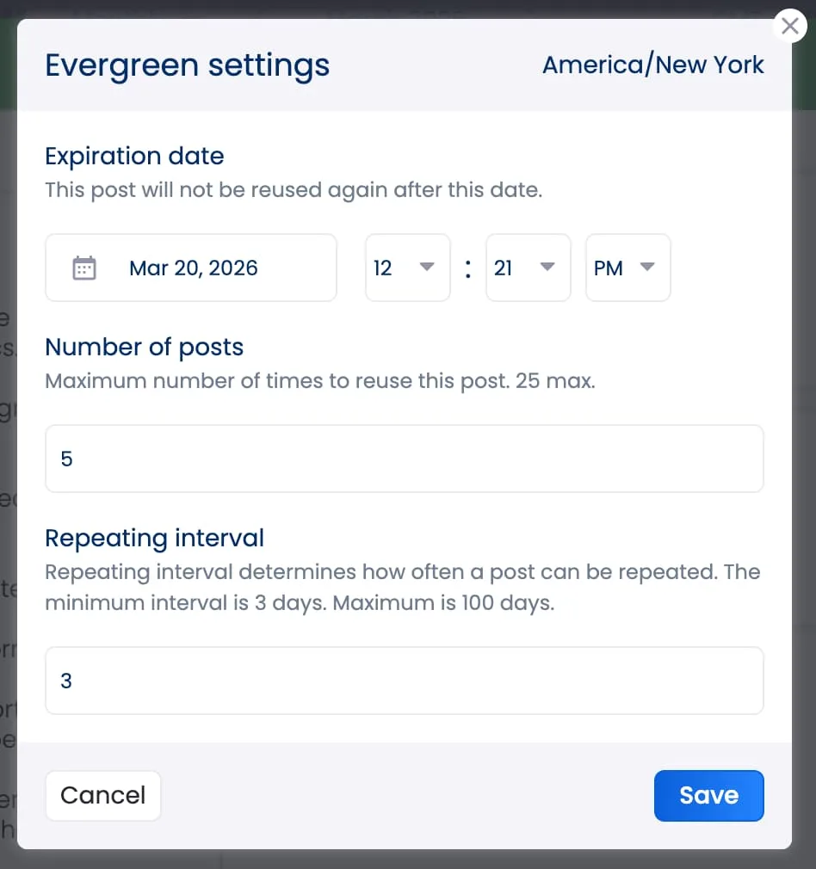Click the Repeating interval heading
The height and width of the screenshot is (869, 816).
pyautogui.click(x=154, y=538)
